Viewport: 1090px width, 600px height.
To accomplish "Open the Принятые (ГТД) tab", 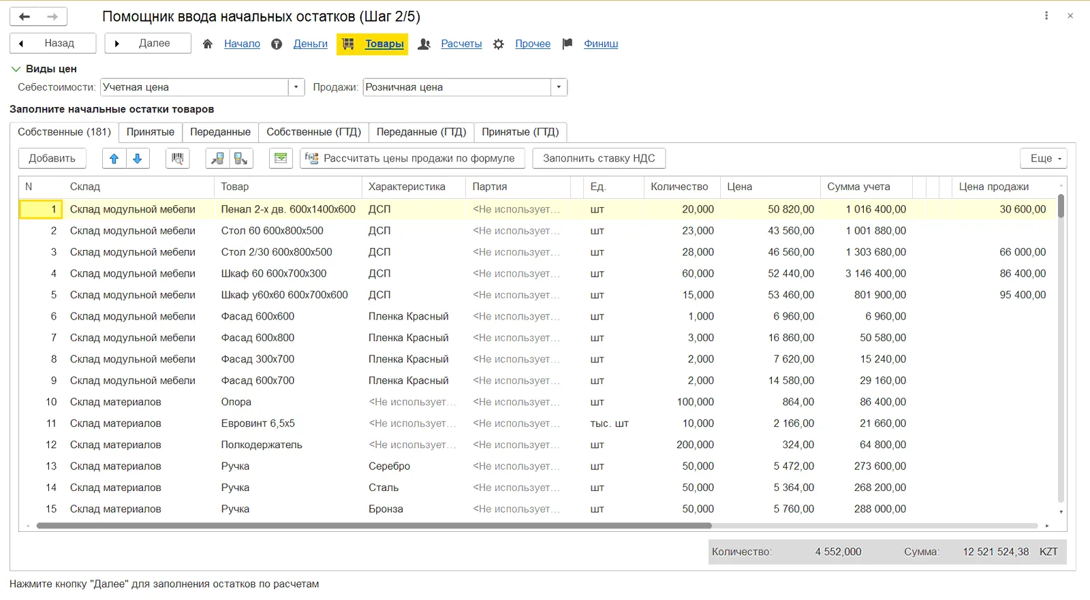I will pos(520,132).
